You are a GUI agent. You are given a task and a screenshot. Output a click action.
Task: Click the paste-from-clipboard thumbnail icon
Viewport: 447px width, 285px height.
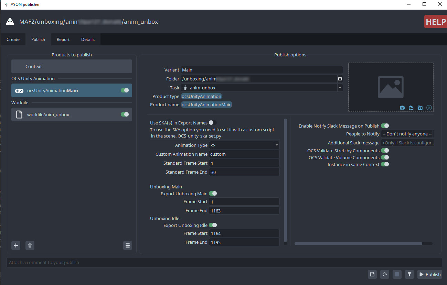411,108
